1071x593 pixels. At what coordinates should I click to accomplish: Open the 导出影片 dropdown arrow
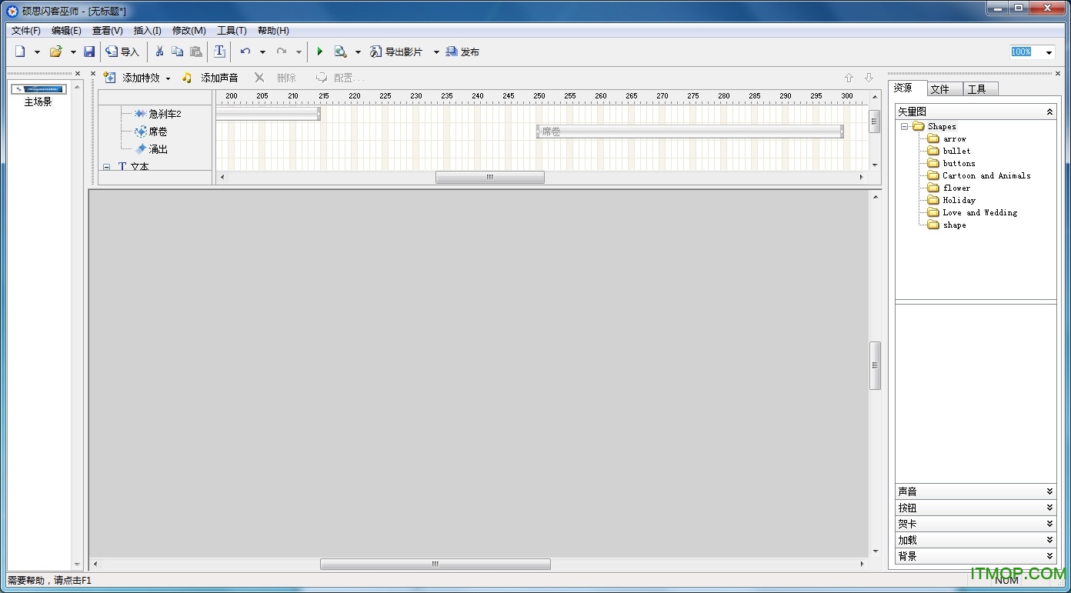[x=436, y=52]
